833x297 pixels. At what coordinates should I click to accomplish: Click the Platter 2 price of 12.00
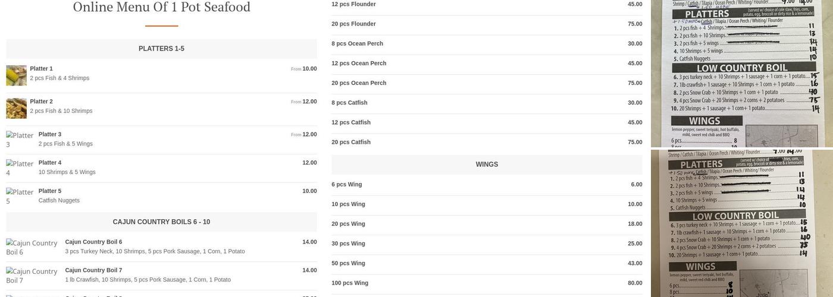click(x=309, y=102)
